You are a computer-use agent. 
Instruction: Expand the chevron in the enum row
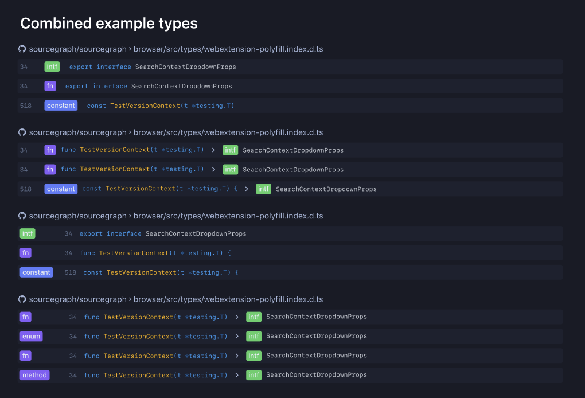tap(237, 337)
